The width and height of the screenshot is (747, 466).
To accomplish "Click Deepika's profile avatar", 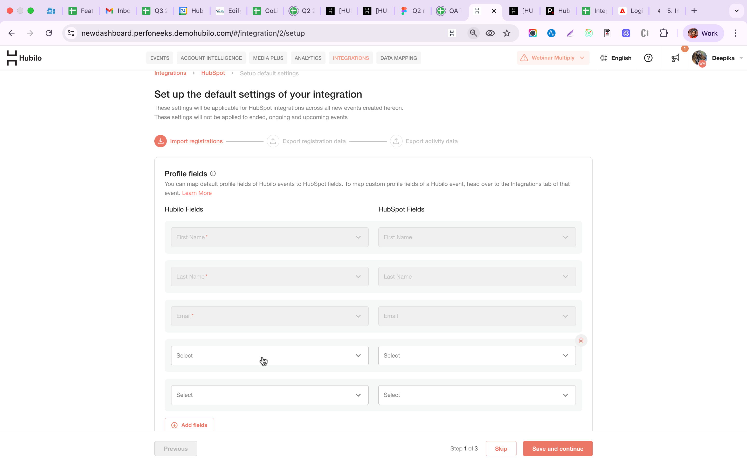I will [699, 58].
